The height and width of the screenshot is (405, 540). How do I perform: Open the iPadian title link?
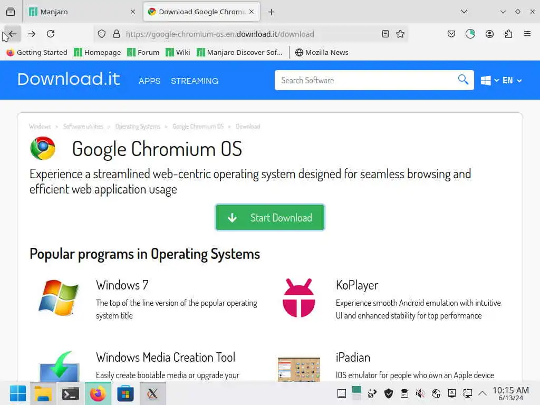click(353, 357)
